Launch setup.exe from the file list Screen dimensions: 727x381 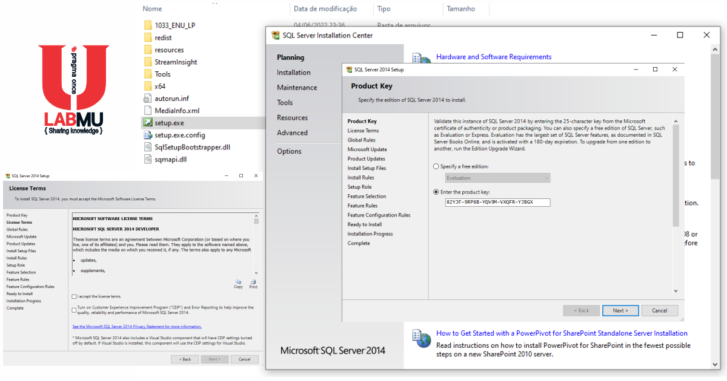[169, 122]
